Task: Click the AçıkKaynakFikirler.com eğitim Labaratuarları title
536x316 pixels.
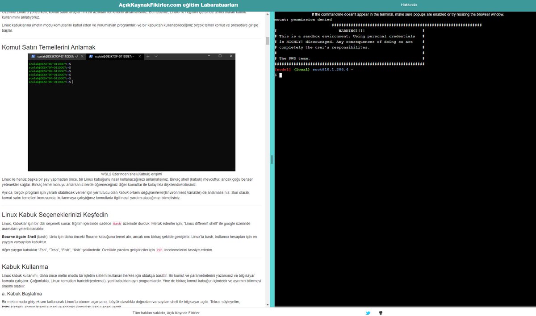Action: click(178, 4)
